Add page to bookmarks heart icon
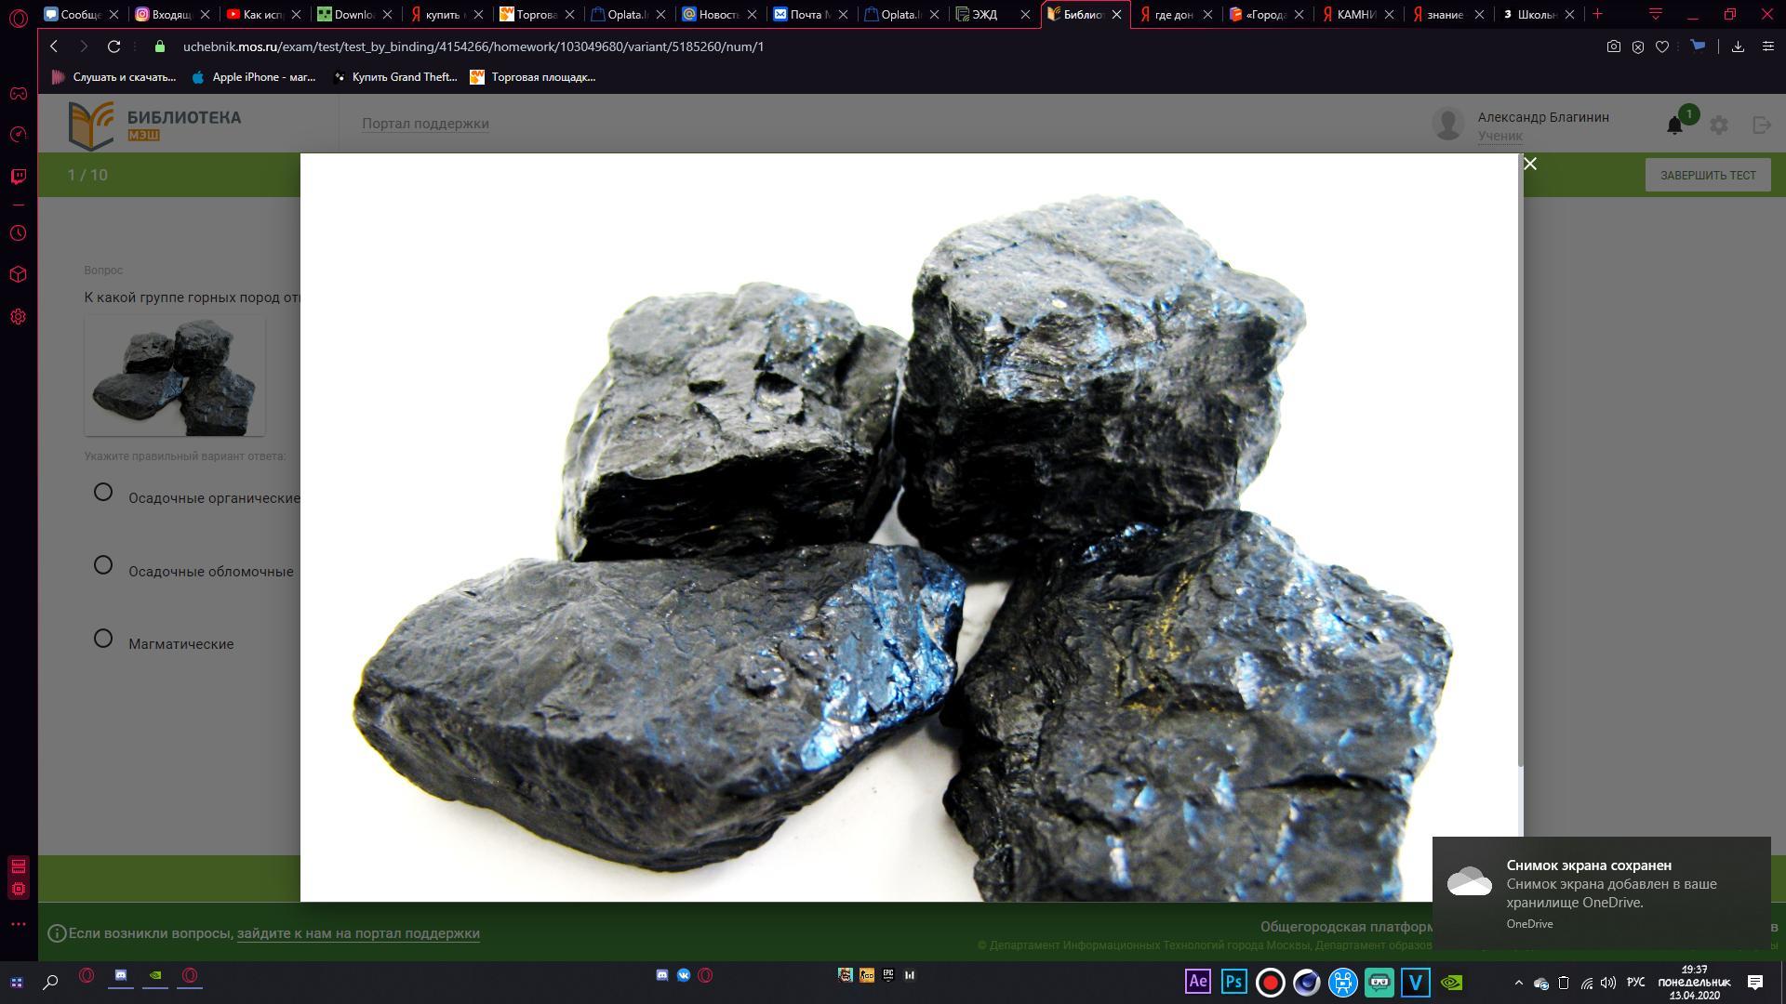The width and height of the screenshot is (1786, 1004). 1662,46
